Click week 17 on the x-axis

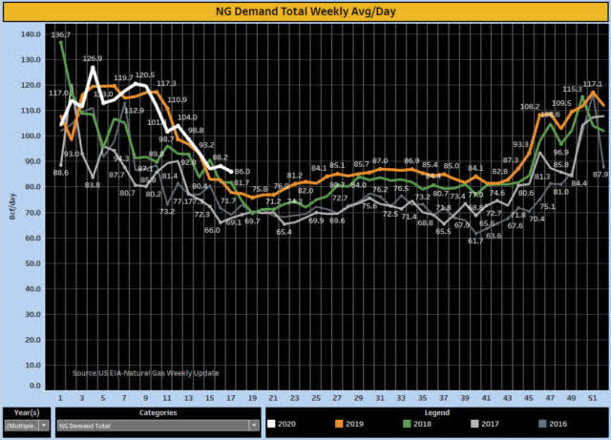[x=231, y=398]
